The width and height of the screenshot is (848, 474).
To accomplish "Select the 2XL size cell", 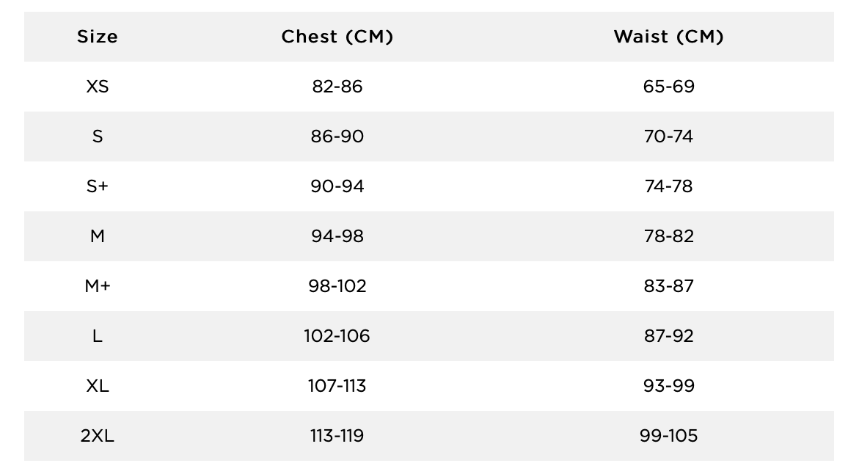I will coord(98,436).
